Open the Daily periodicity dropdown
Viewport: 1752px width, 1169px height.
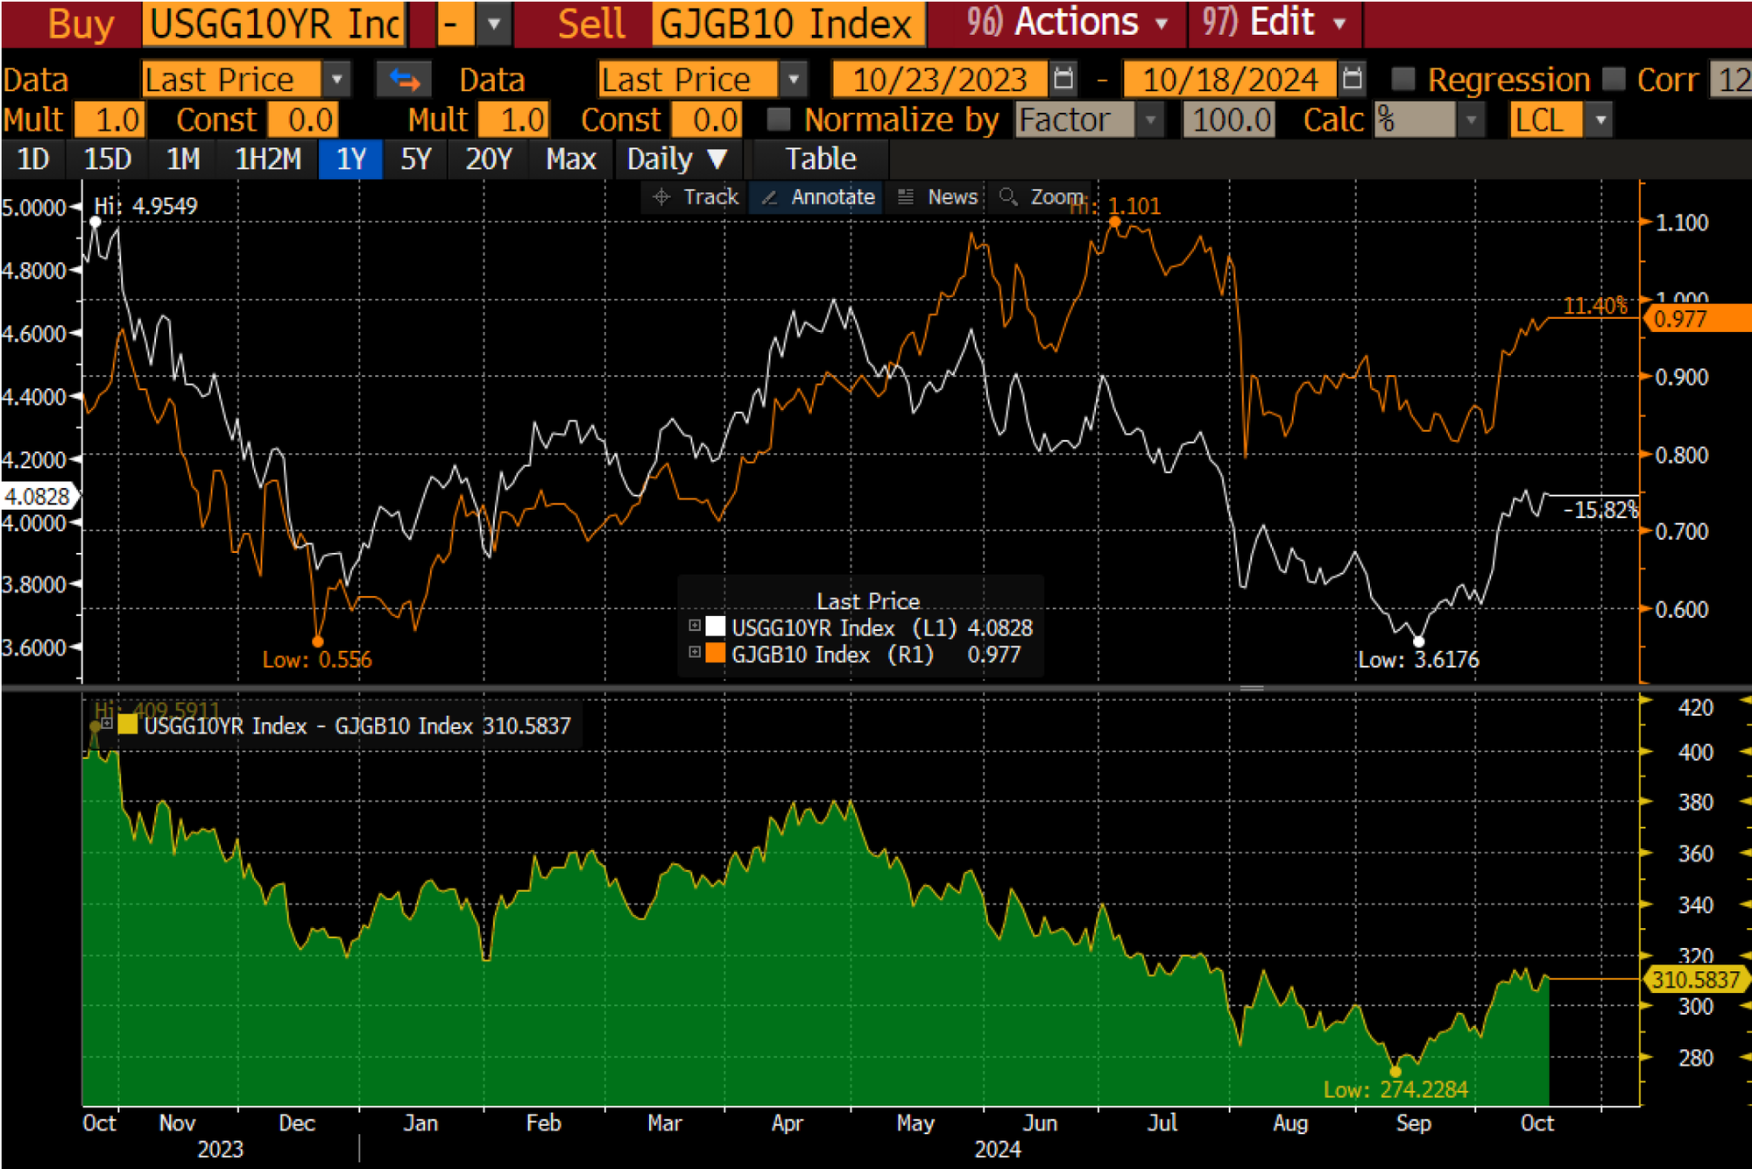click(677, 159)
